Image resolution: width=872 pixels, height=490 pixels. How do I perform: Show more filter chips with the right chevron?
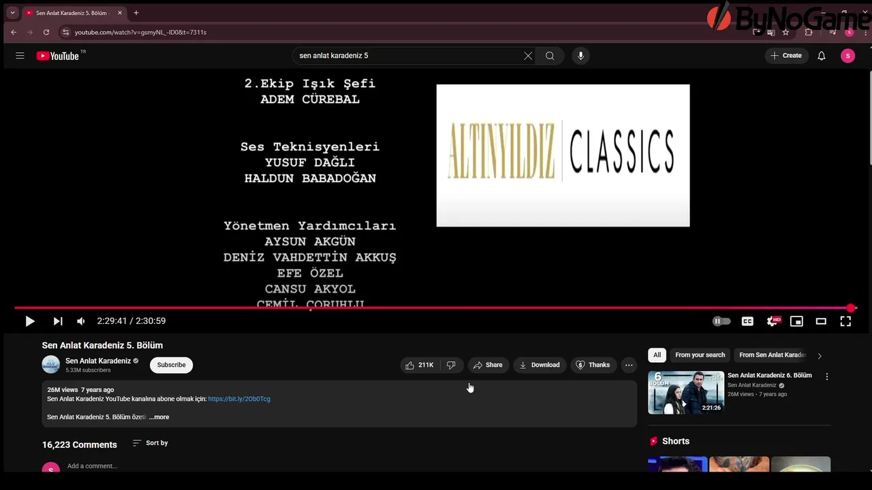[820, 356]
